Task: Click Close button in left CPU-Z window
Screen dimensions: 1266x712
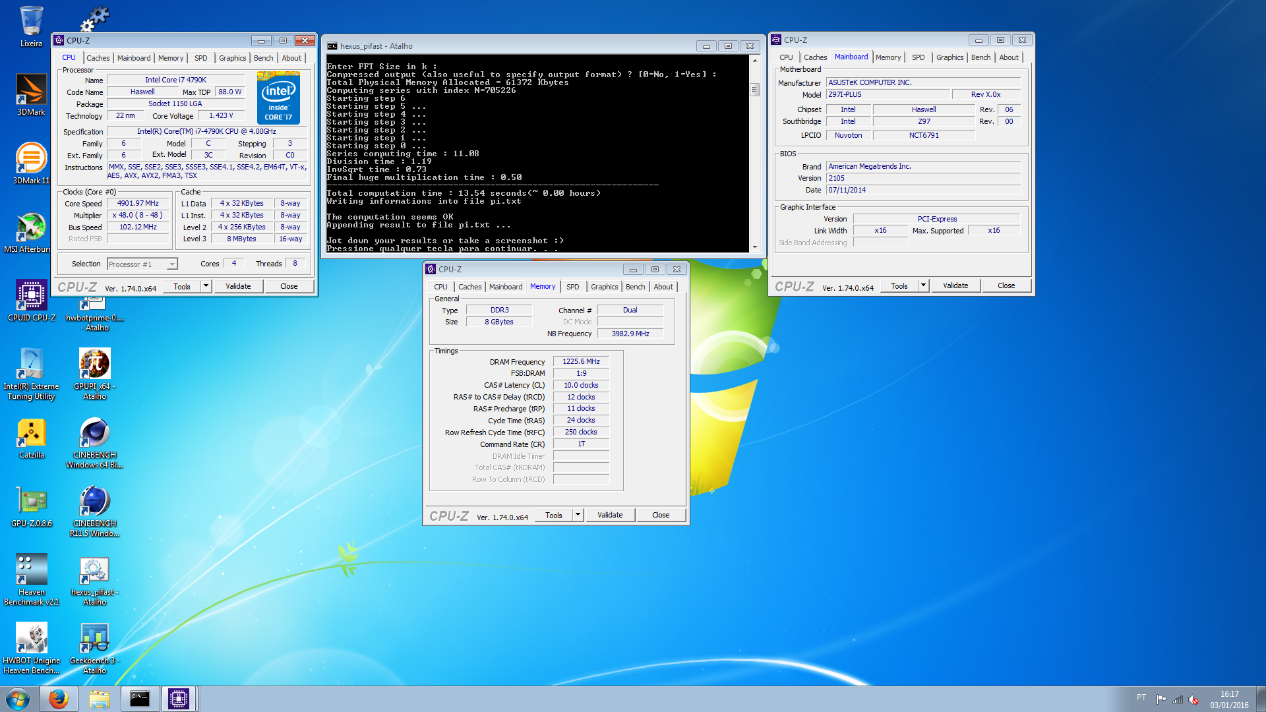Action: point(289,286)
